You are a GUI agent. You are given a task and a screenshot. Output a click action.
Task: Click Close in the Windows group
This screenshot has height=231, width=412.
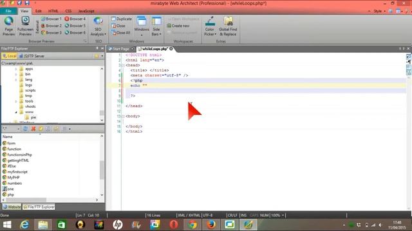[x=118, y=26]
